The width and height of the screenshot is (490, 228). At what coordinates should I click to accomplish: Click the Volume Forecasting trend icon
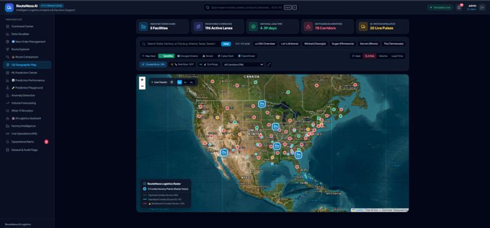click(x=7, y=103)
